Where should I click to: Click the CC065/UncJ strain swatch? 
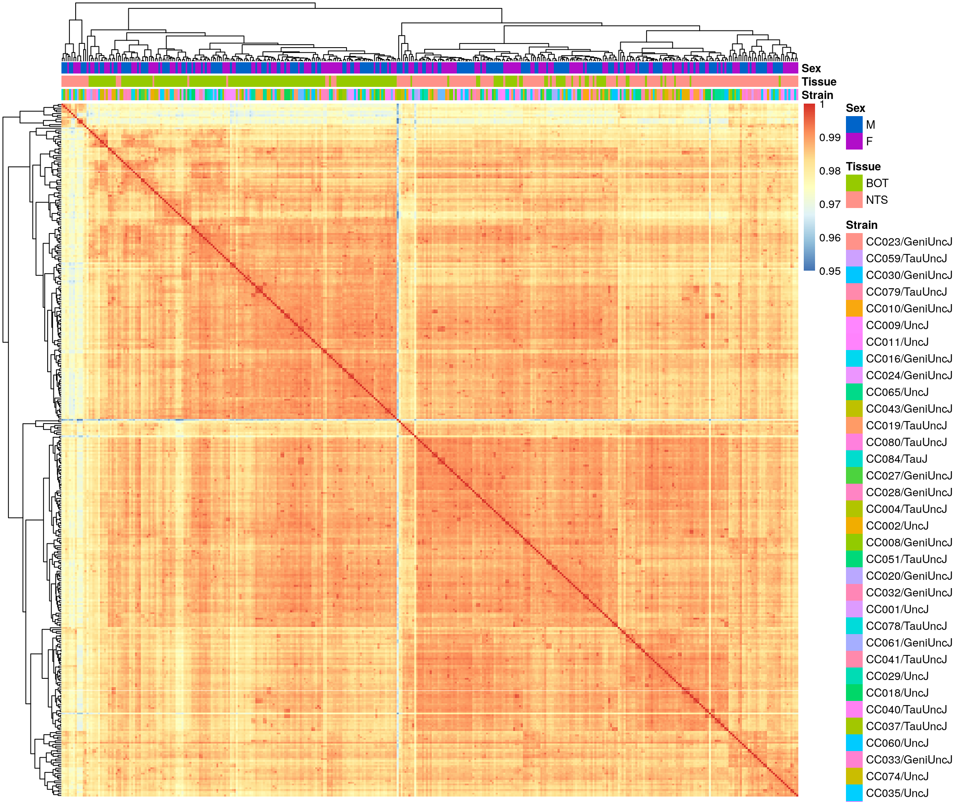[854, 392]
